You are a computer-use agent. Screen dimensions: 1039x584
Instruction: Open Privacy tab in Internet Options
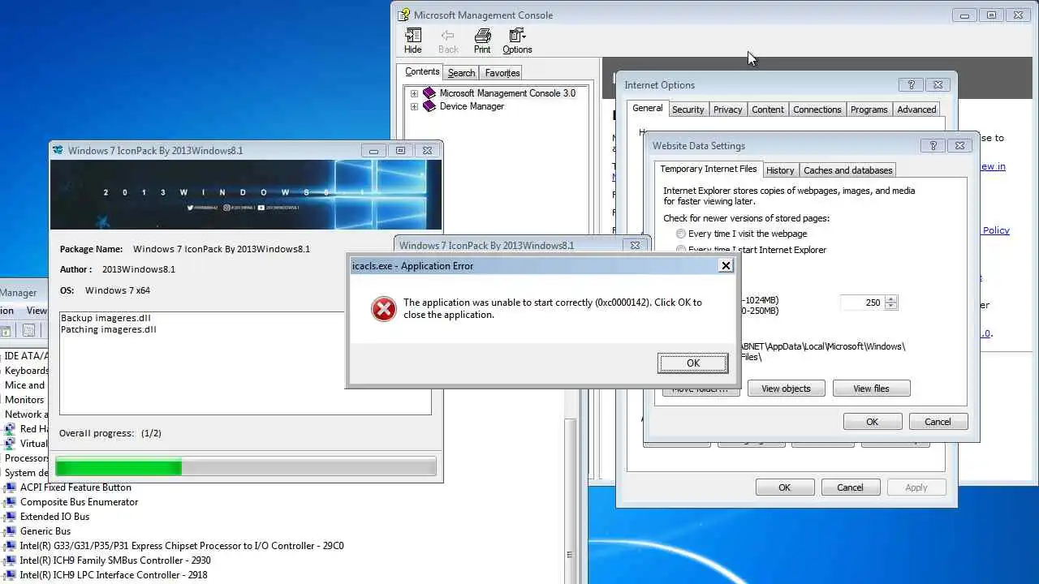pos(727,109)
